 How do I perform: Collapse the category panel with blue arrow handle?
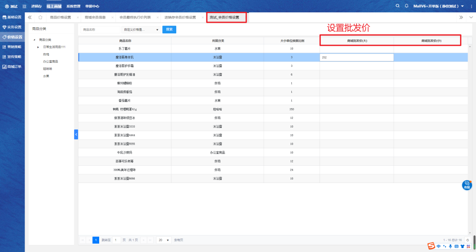click(76, 134)
